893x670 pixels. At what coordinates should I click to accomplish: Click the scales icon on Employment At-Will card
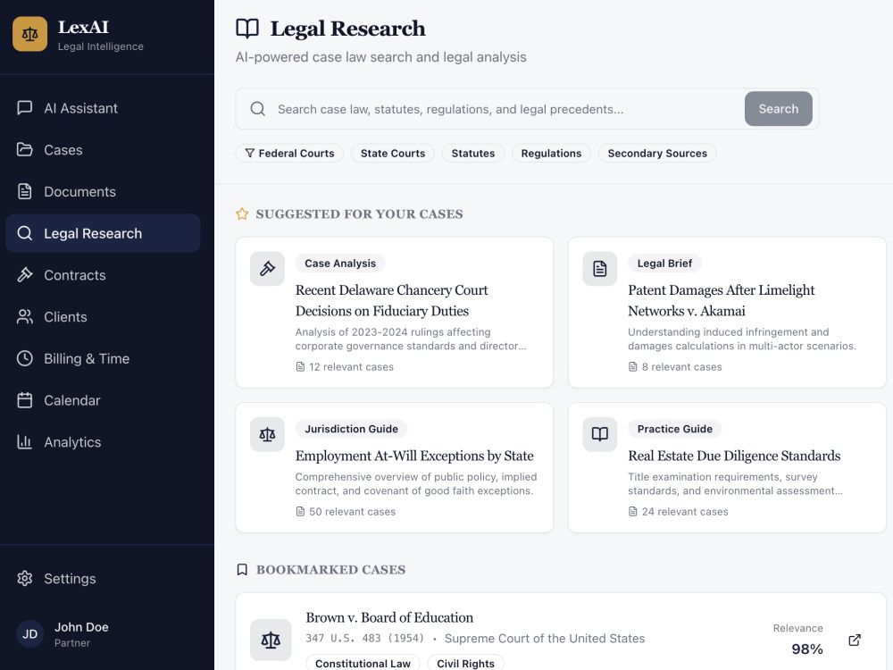point(267,434)
